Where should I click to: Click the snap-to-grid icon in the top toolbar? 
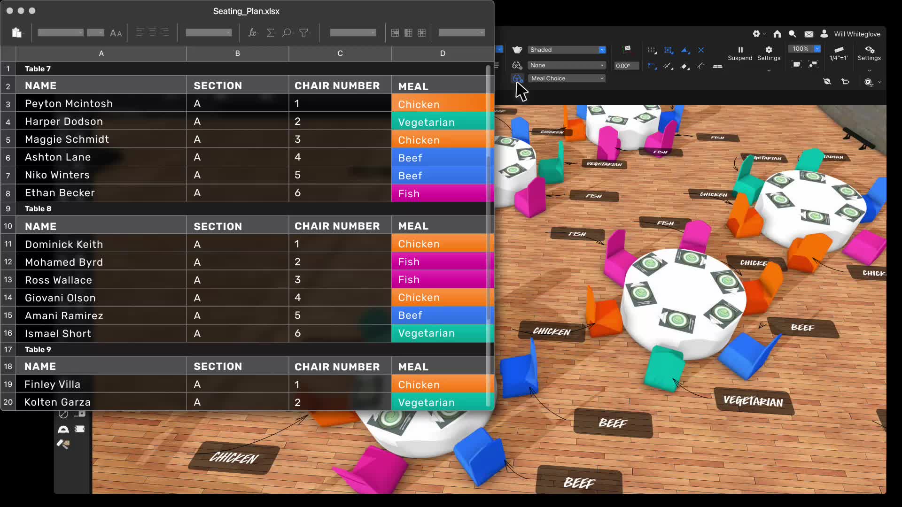pyautogui.click(x=651, y=50)
